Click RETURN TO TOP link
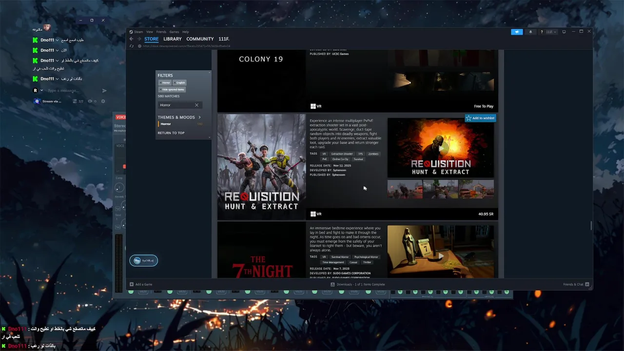The width and height of the screenshot is (624, 351). (171, 133)
